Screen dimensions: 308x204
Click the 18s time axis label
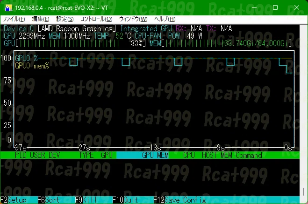pos(155,148)
